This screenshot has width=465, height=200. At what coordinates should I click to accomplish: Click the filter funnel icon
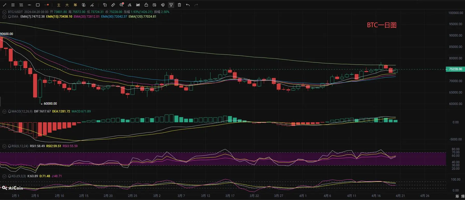coord(171,5)
